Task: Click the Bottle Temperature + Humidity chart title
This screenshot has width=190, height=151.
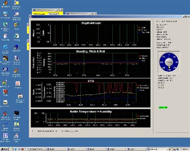Action: coord(91,112)
